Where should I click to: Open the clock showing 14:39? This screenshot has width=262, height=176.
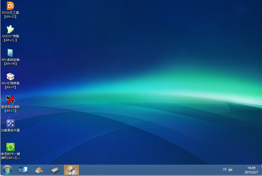pos(251,170)
